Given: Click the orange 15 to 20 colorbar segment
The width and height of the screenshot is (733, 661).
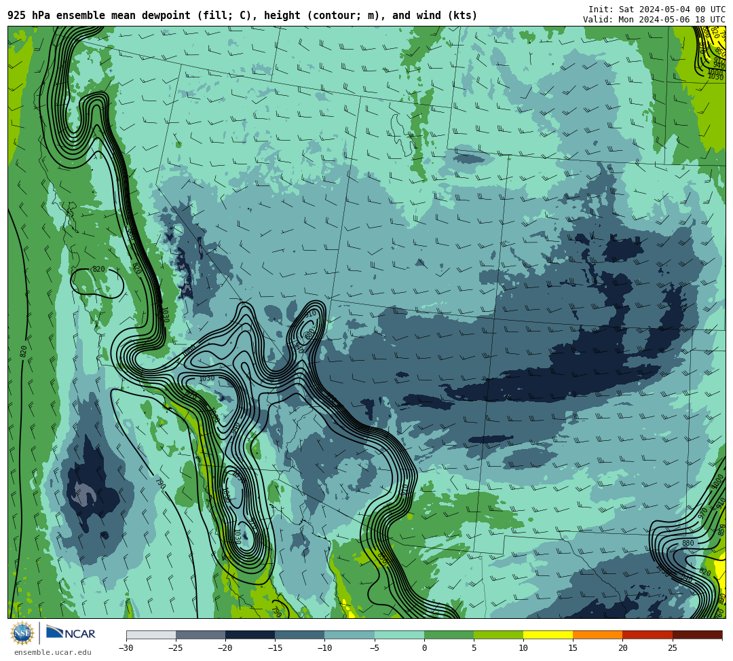Looking at the screenshot, I should pyautogui.click(x=598, y=635).
